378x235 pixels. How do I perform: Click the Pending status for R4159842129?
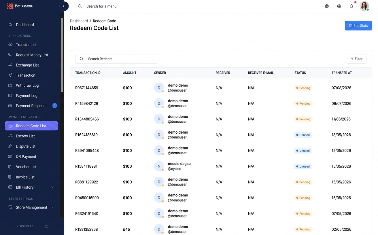pos(303,103)
